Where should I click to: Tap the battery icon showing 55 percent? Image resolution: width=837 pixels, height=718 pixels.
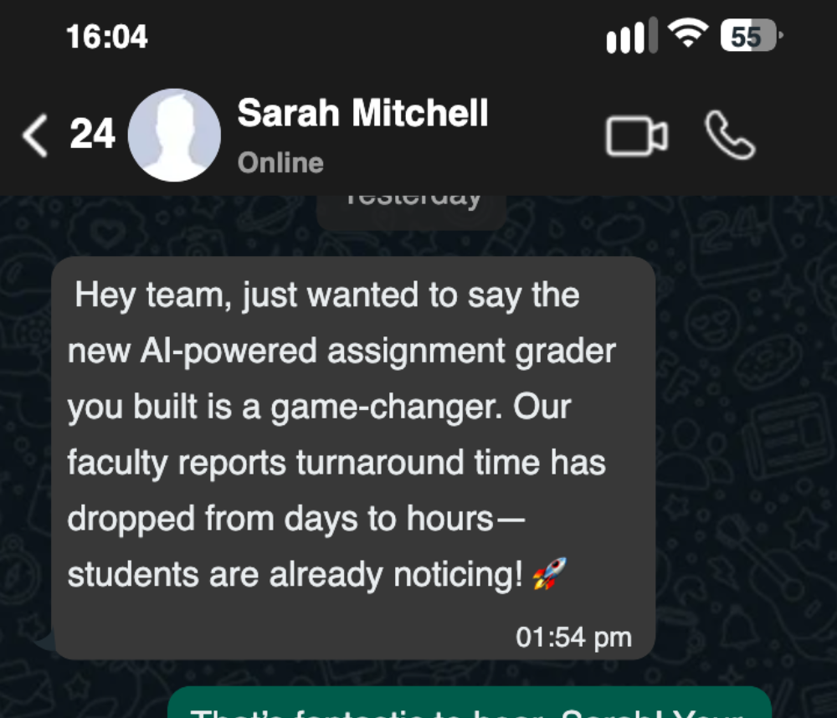747,35
